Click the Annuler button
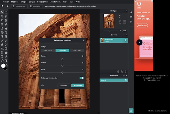The height and width of the screenshot is (114, 170). [x=63, y=85]
